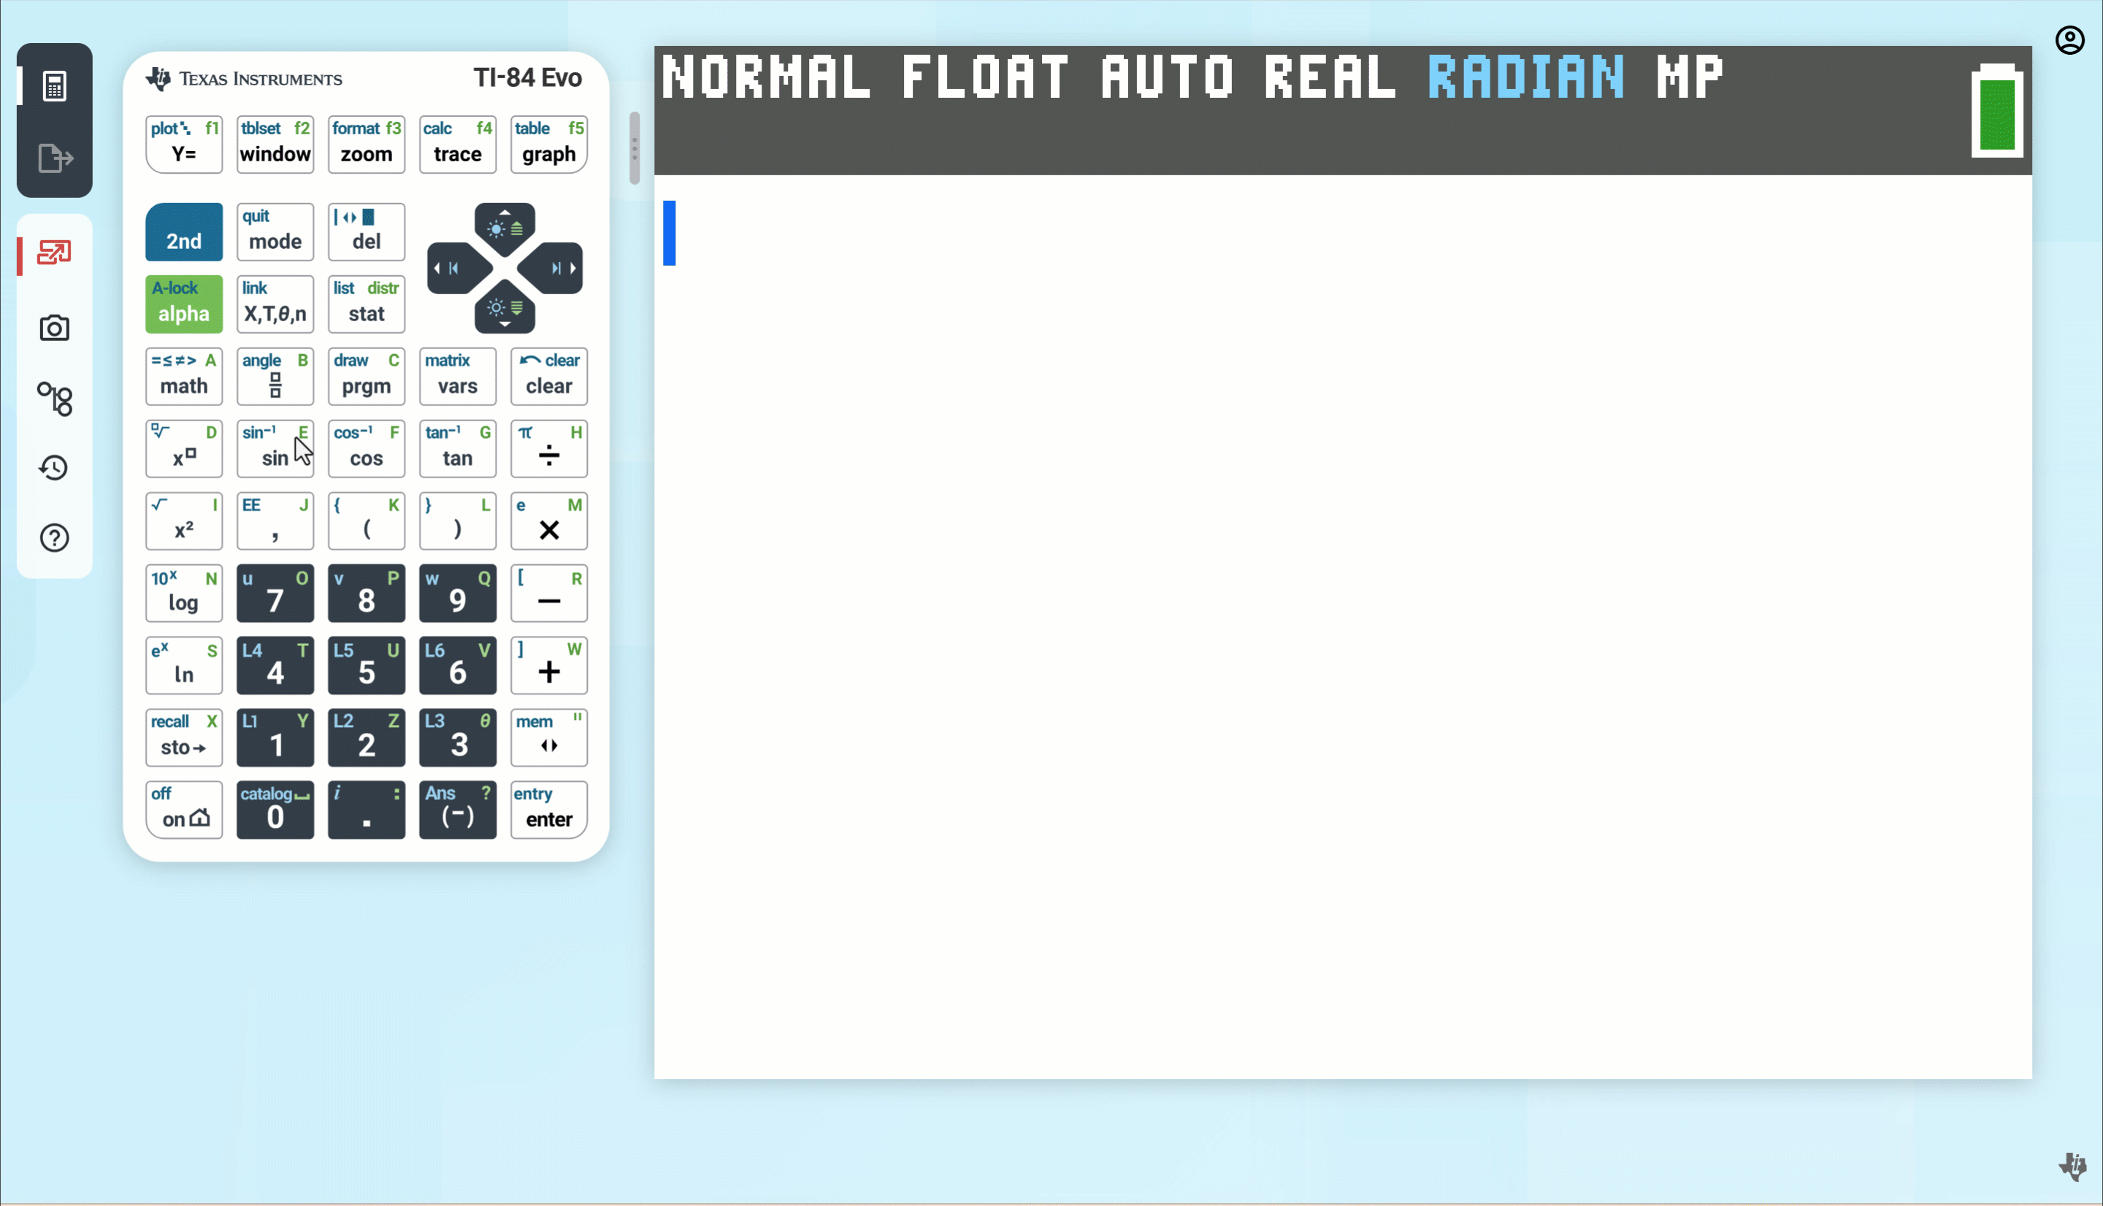Image resolution: width=2103 pixels, height=1206 pixels.
Task: Click the x-squared key
Action: (184, 521)
